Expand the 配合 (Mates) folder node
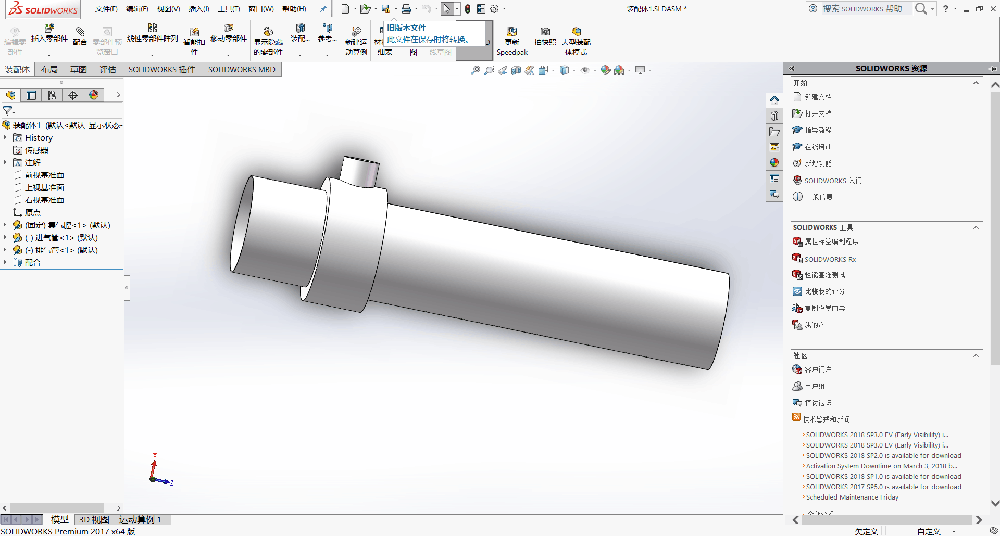The width and height of the screenshot is (1000, 536). click(x=5, y=262)
